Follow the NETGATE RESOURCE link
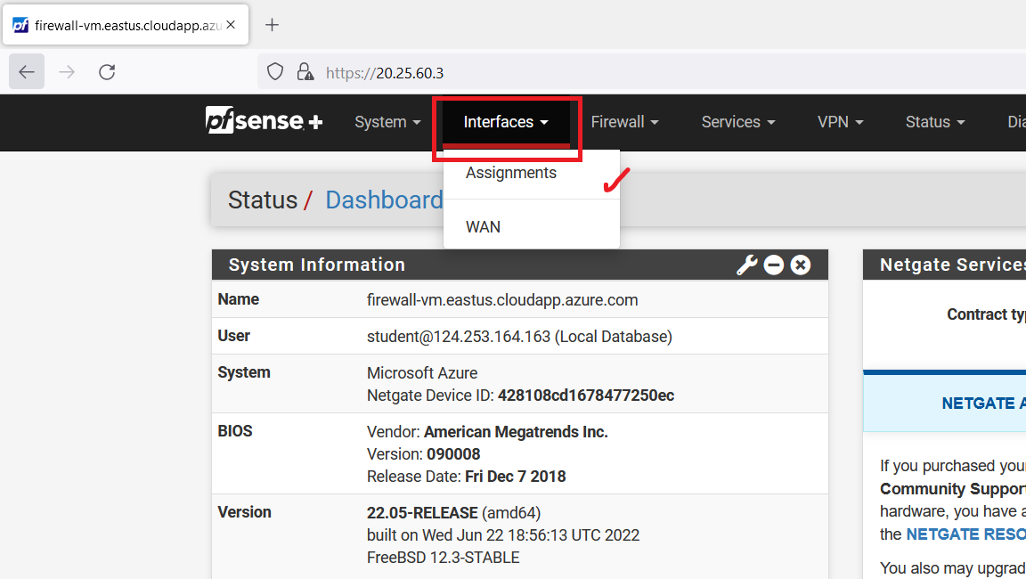Screen dimensions: 1026x579 [x=965, y=534]
